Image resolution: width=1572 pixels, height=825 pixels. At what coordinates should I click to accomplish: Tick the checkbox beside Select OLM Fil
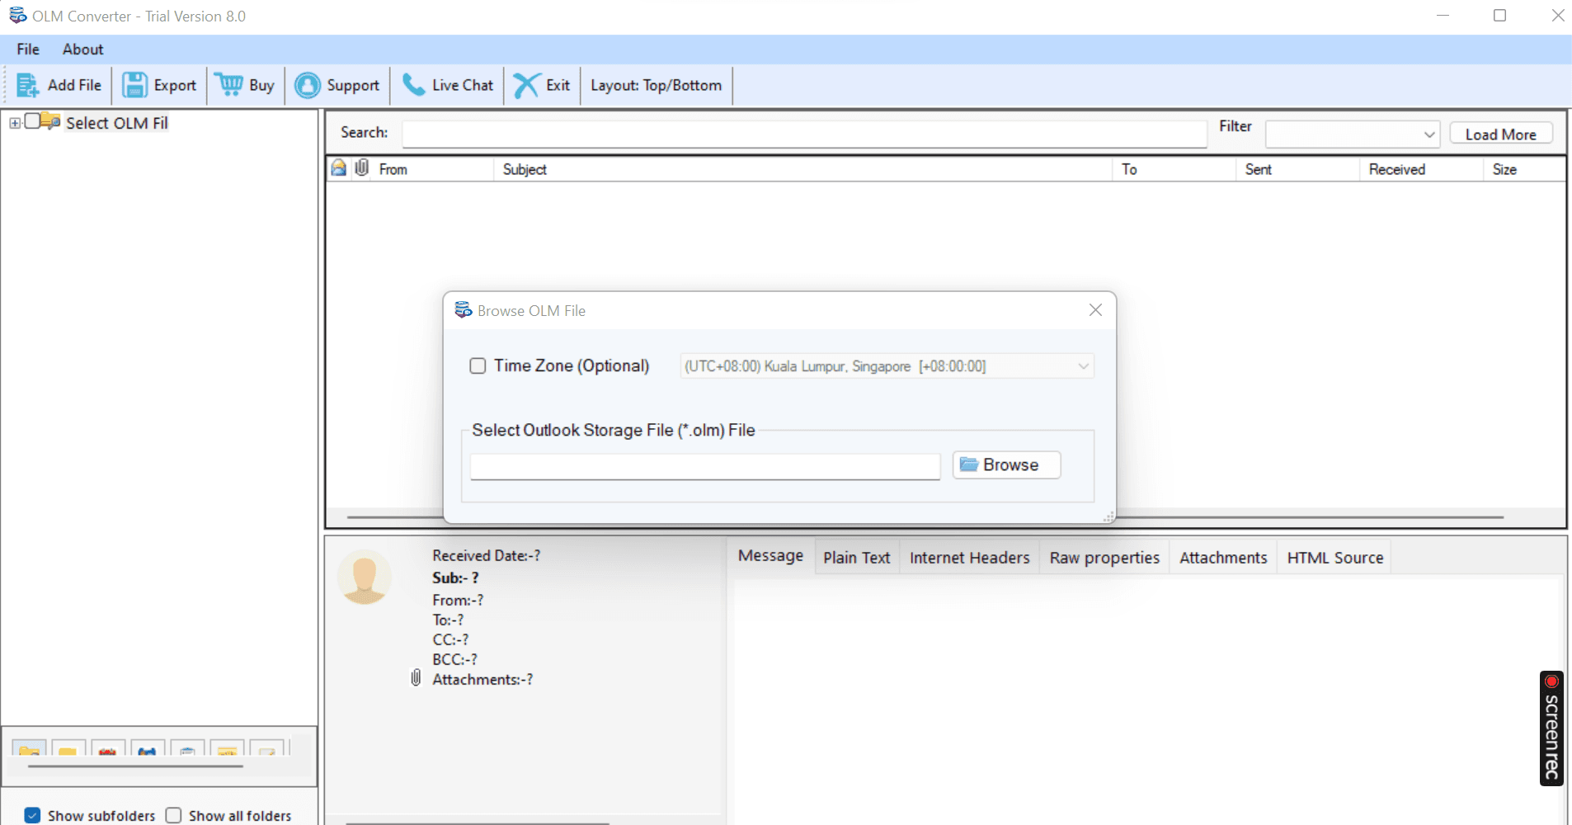[32, 121]
